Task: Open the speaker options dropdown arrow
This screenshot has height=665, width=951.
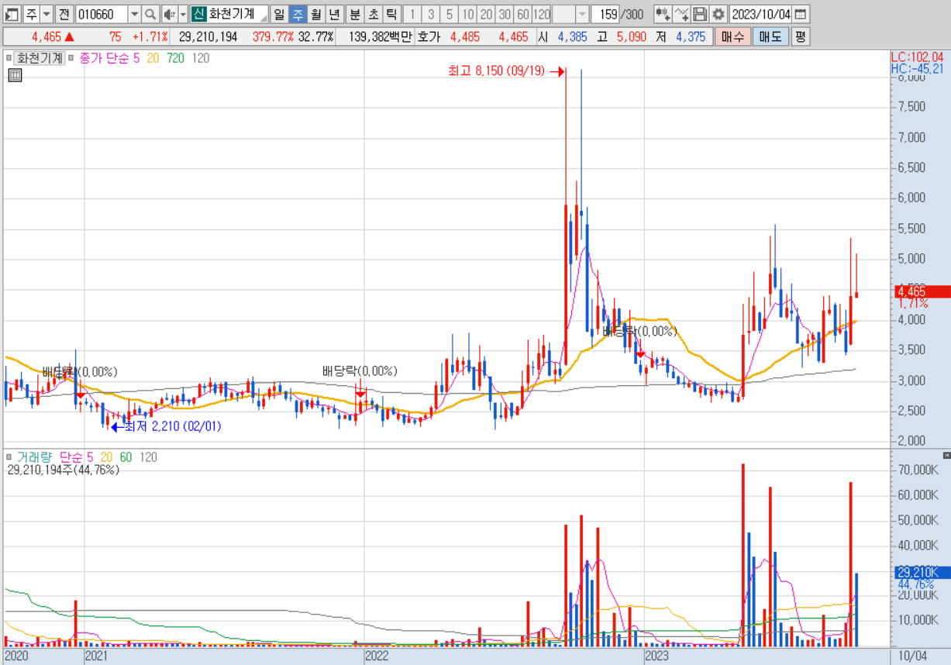Action: (184, 14)
